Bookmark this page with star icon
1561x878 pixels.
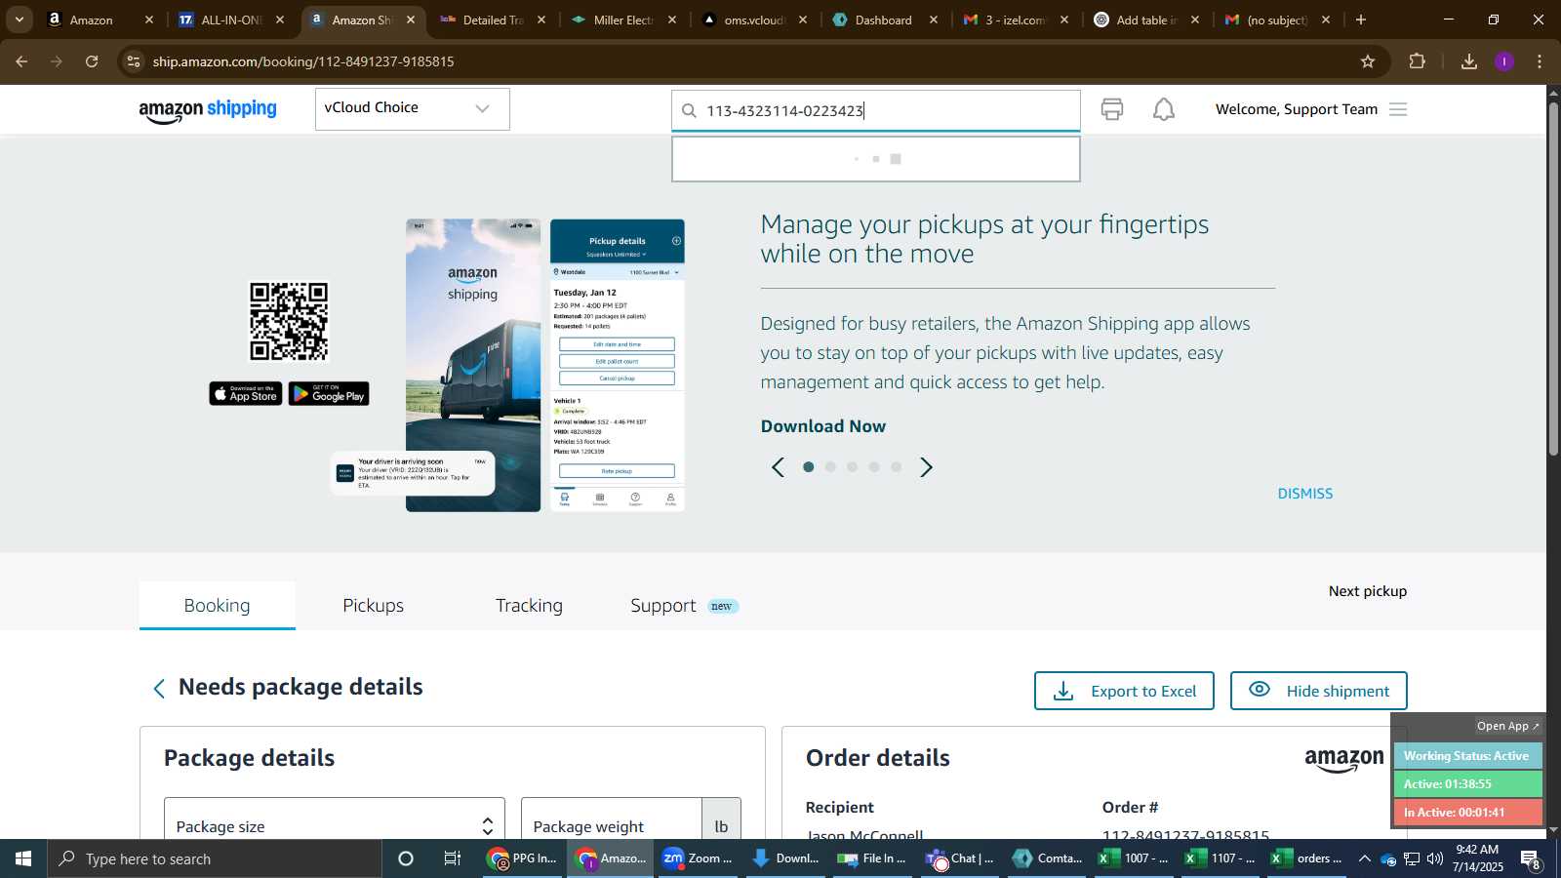click(x=1368, y=61)
